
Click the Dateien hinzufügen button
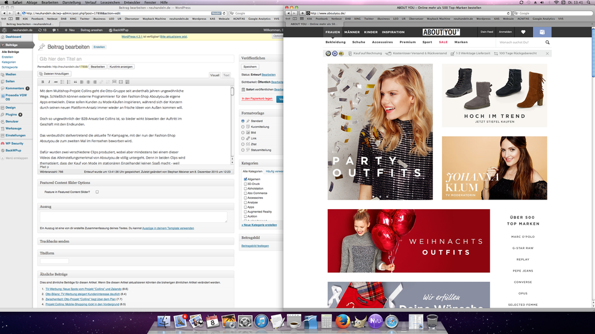pos(54,74)
